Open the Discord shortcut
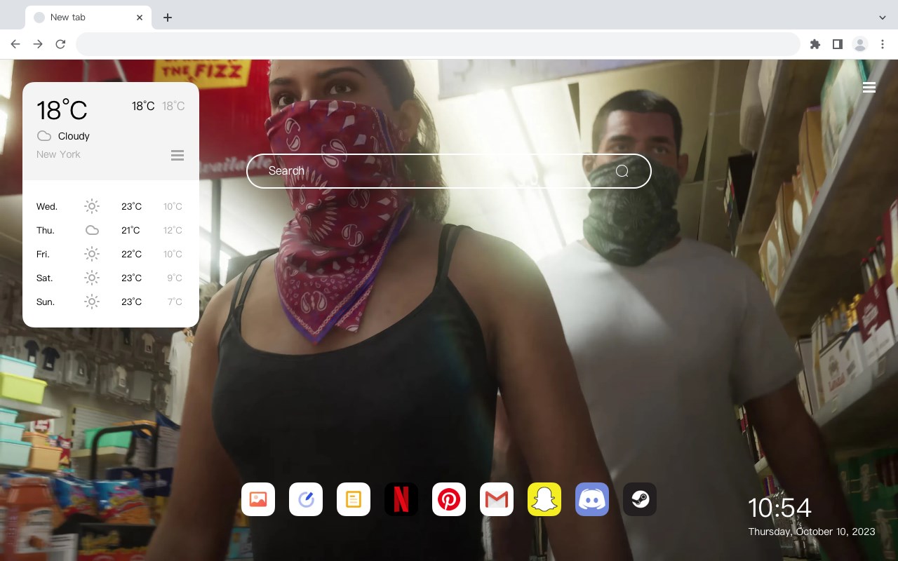This screenshot has width=898, height=561. [592, 499]
